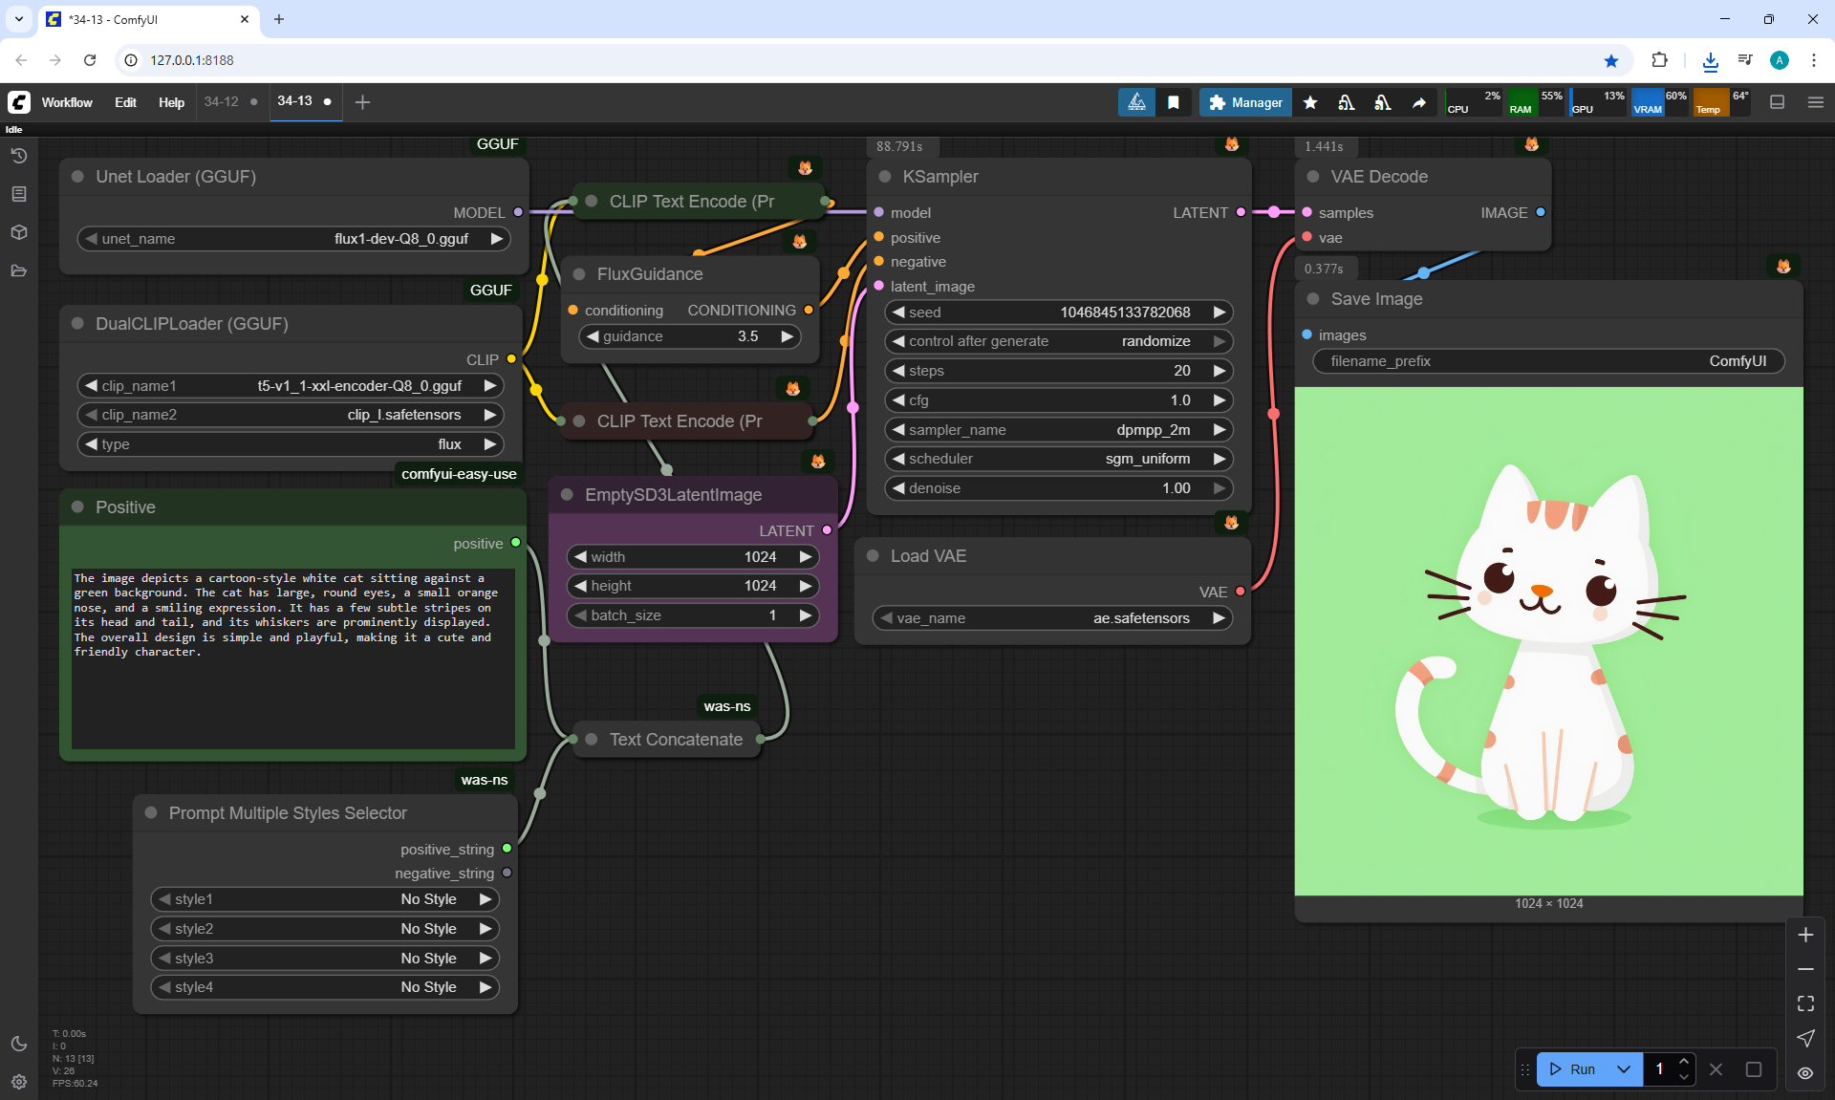1835x1100 pixels.
Task: Open the unet_name model dropdown
Action: tap(293, 239)
